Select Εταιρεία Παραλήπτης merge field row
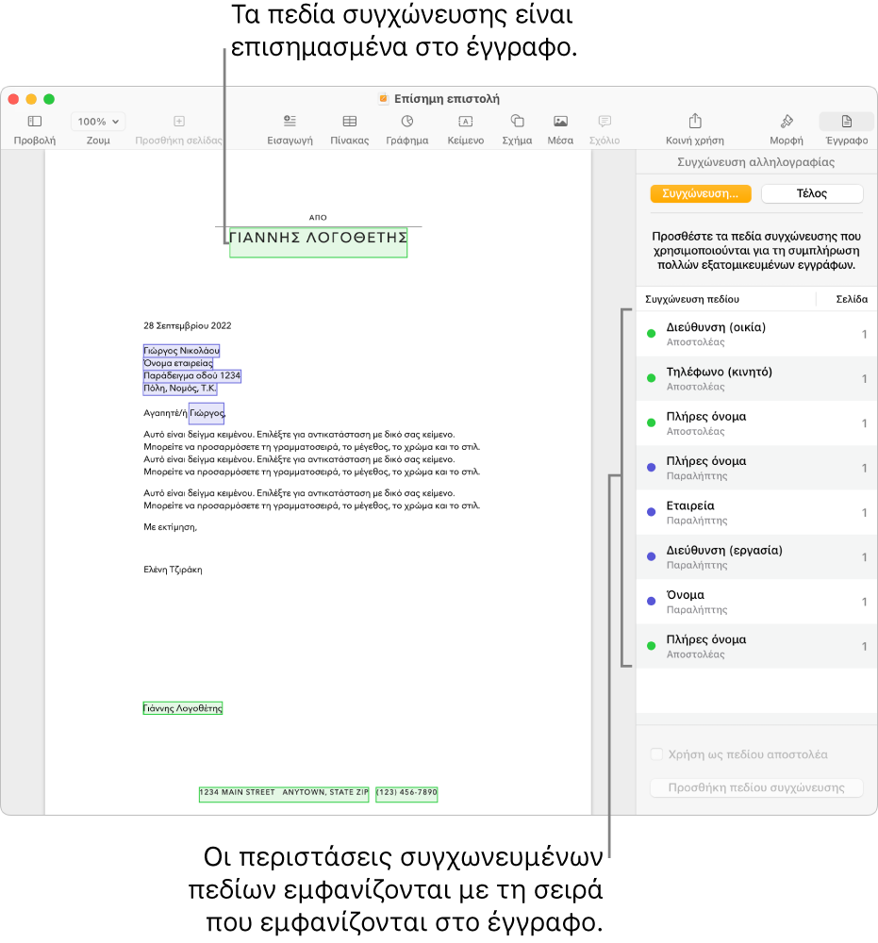The height and width of the screenshot is (943, 878). tap(756, 512)
